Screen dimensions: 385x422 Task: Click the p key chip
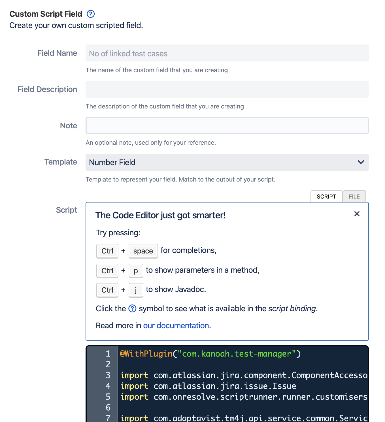136,270
